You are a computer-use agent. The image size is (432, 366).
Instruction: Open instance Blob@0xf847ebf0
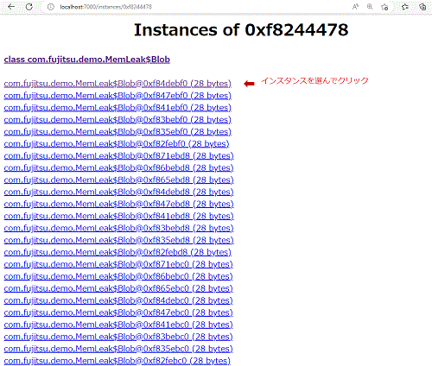coord(118,96)
